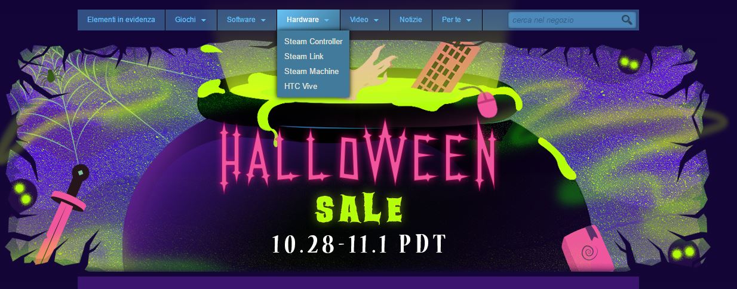
Task: Go to Elementi in evidenza tab
Action: [121, 20]
